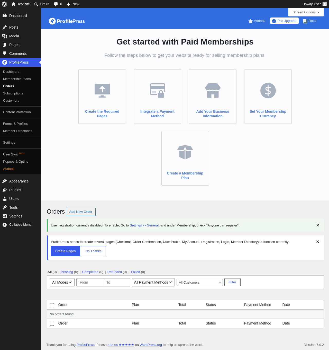Open the ProfilePress footer link
The width and height of the screenshot is (329, 350).
coord(86,345)
